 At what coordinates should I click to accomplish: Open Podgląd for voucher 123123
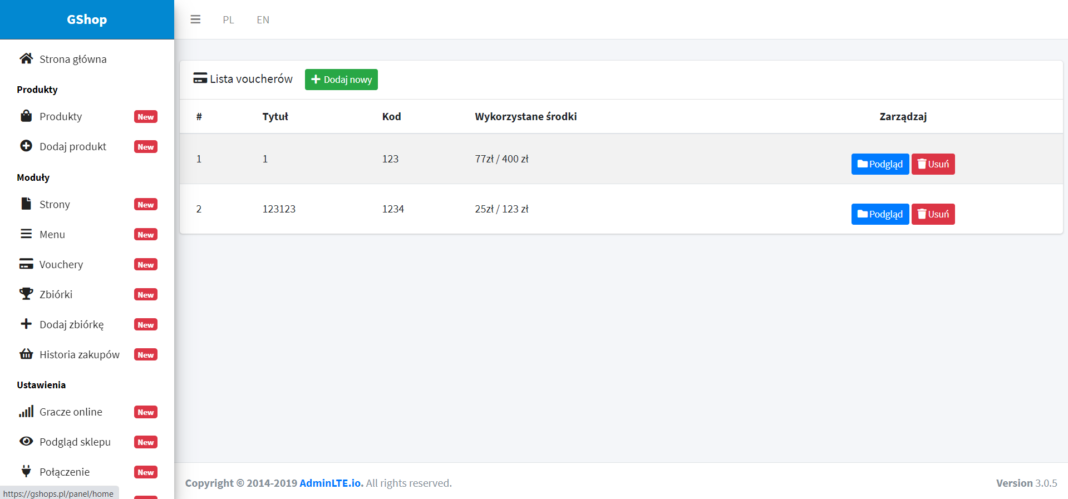click(x=879, y=214)
